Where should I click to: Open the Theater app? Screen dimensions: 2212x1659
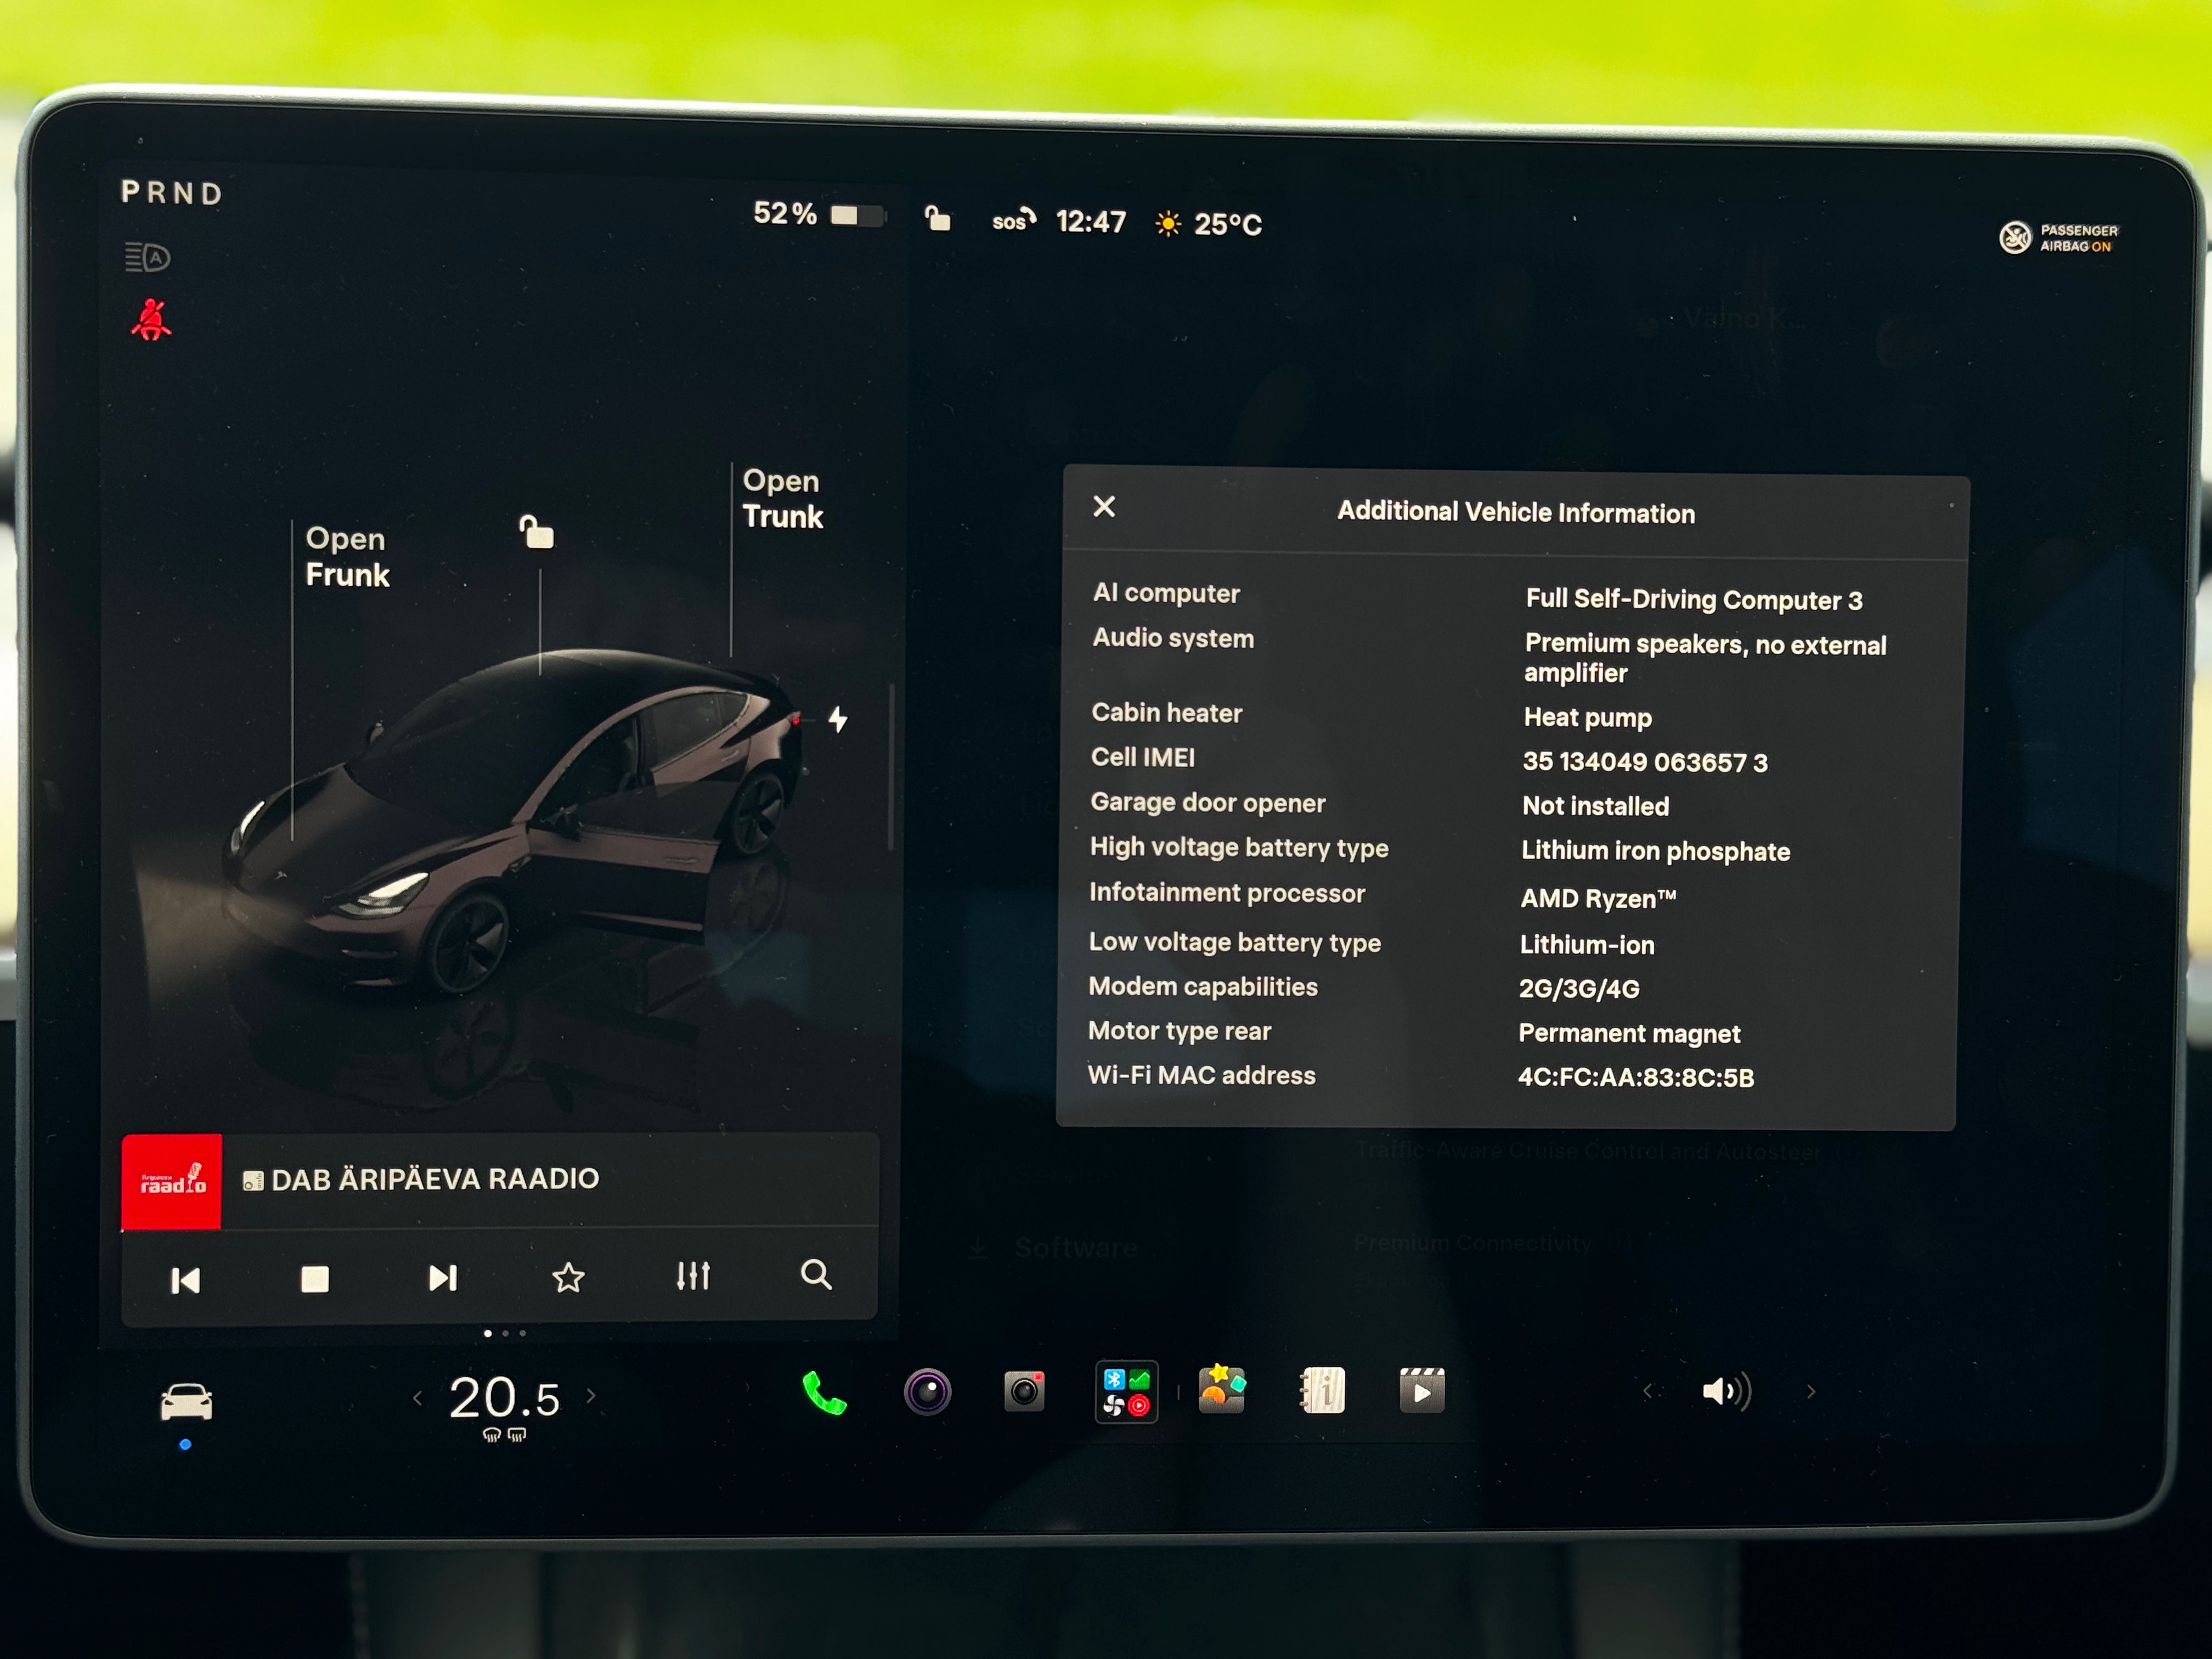pos(1421,1391)
